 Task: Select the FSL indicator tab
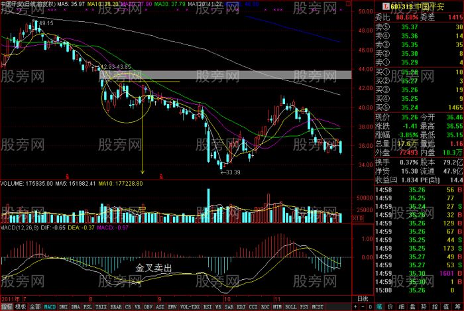pyautogui.click(x=88, y=307)
